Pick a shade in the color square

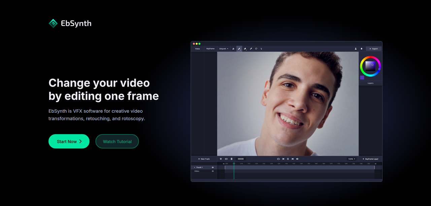click(370, 66)
